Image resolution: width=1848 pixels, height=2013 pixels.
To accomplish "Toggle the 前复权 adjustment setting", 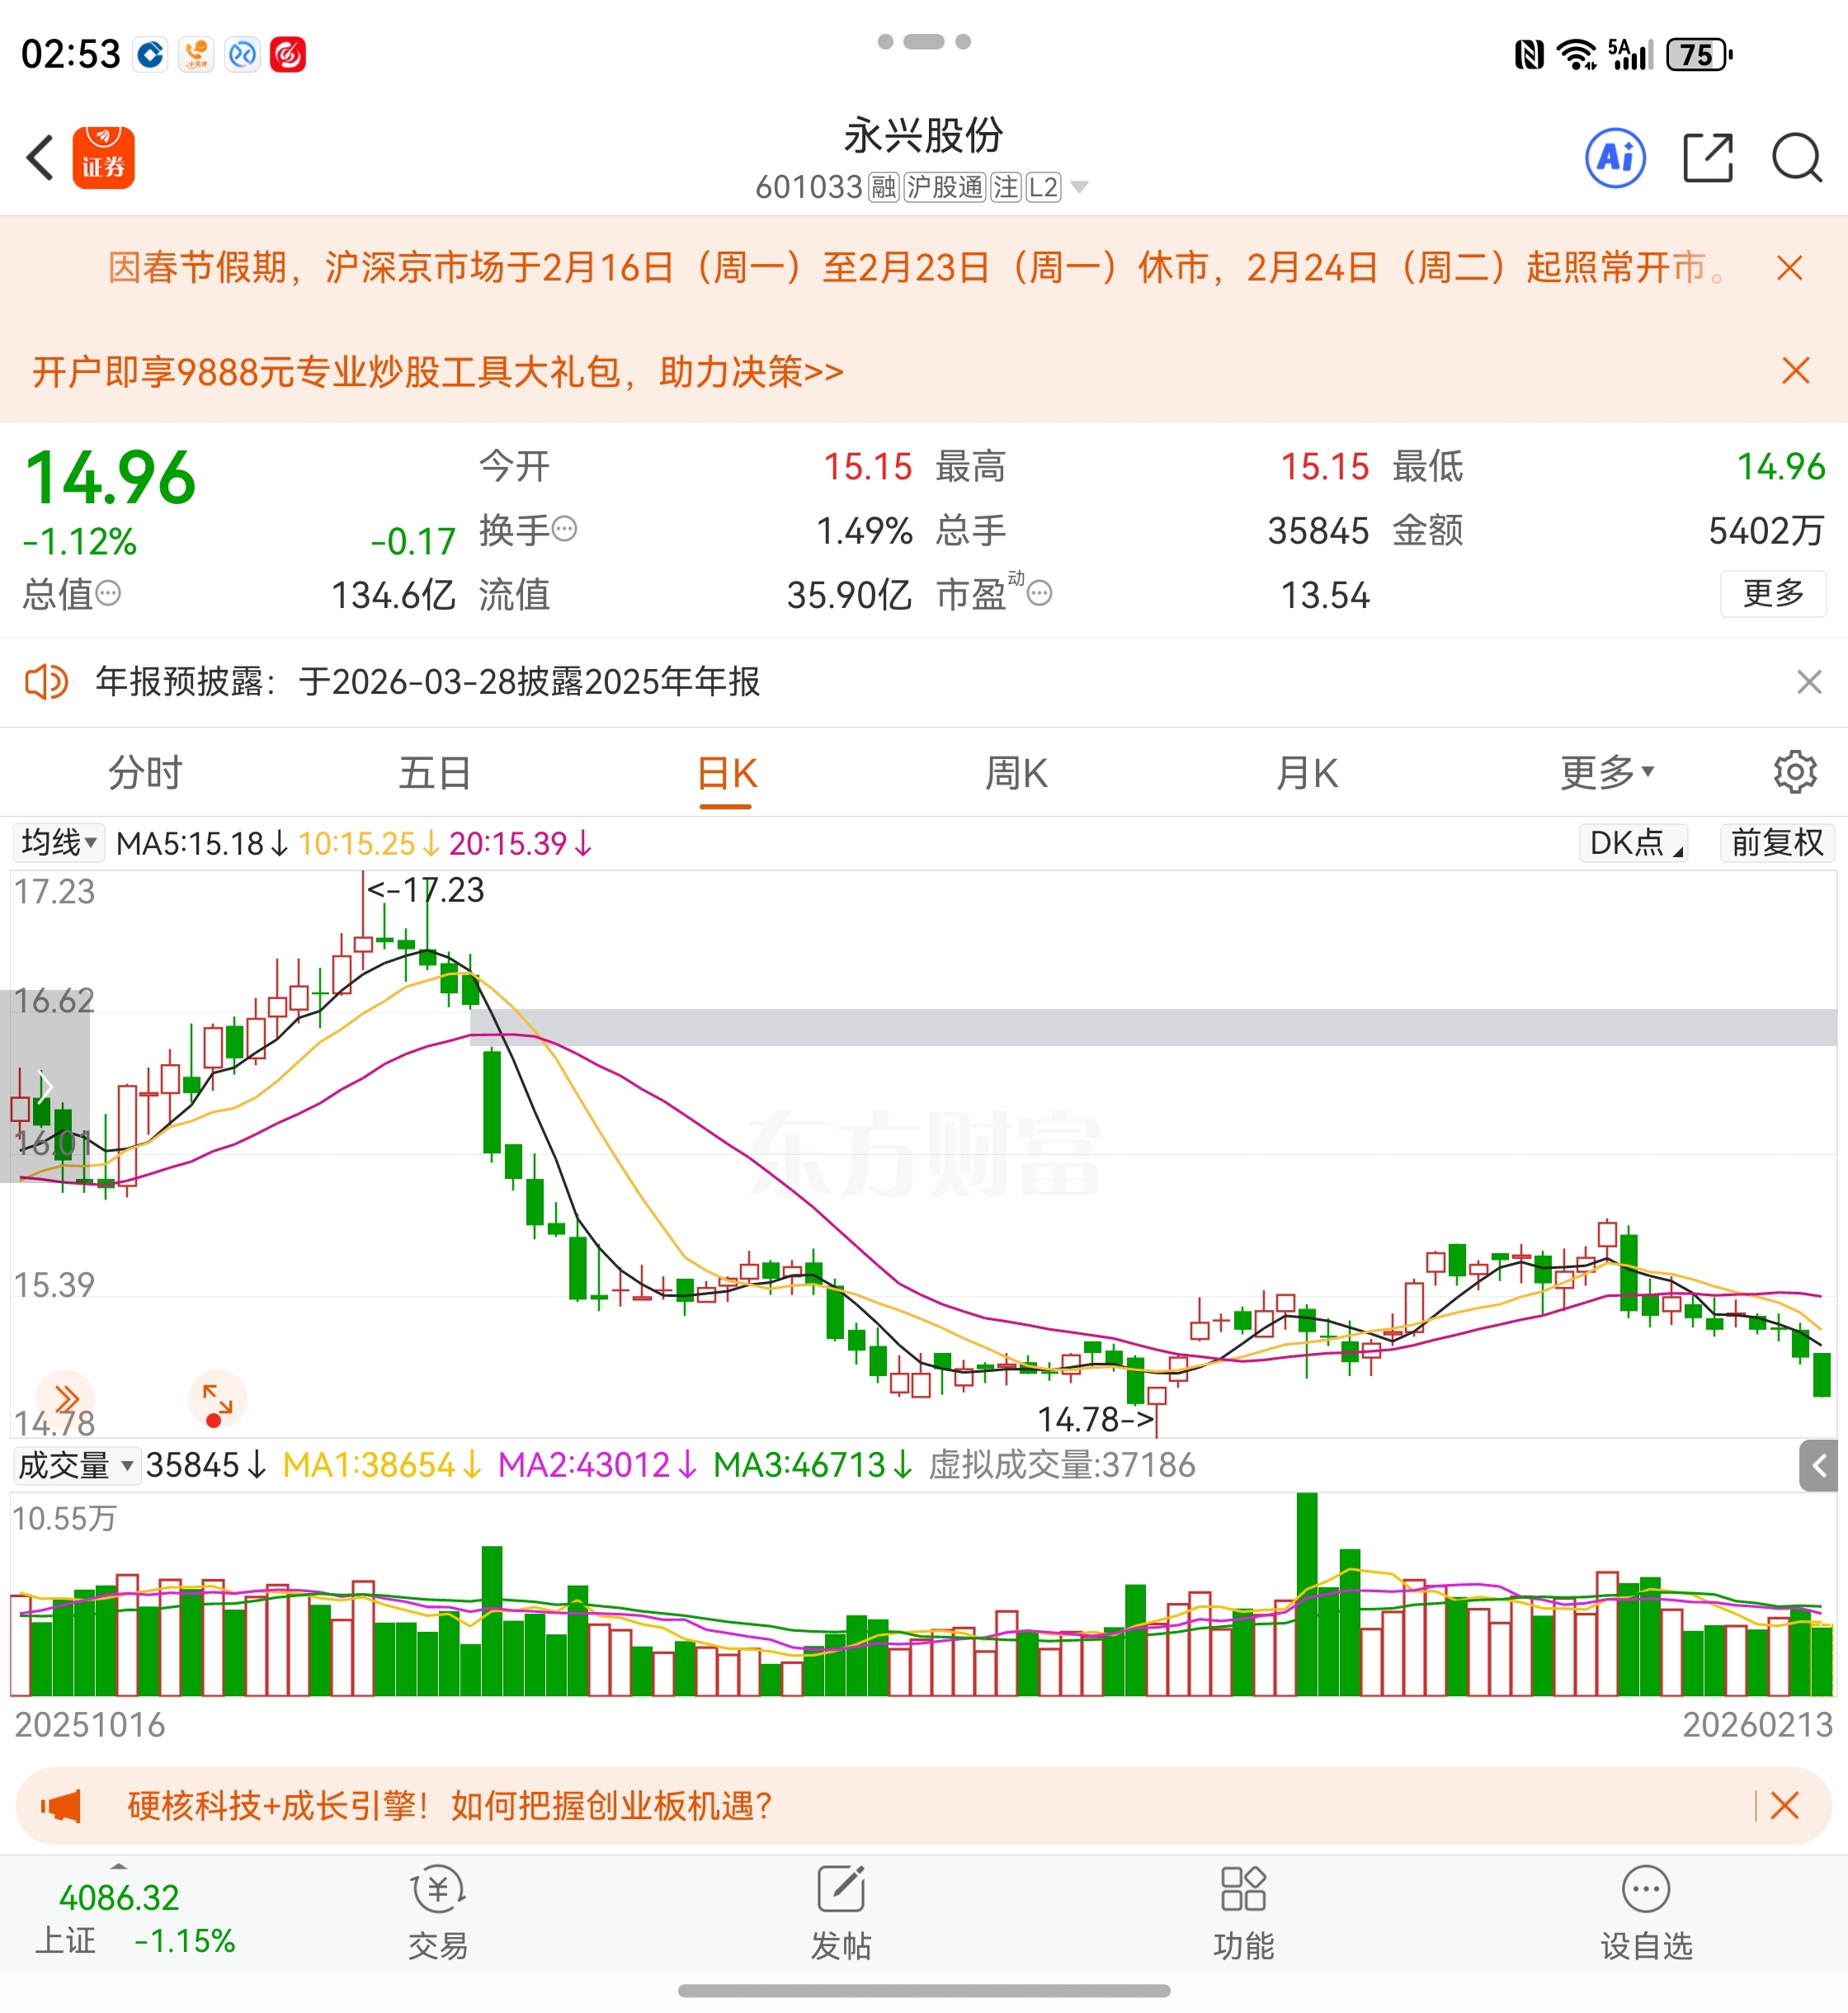I will click(1777, 843).
